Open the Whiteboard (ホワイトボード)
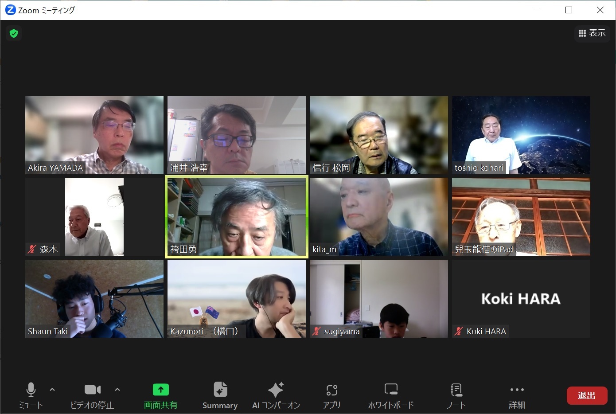Image resolution: width=616 pixels, height=414 pixels. pos(390,395)
